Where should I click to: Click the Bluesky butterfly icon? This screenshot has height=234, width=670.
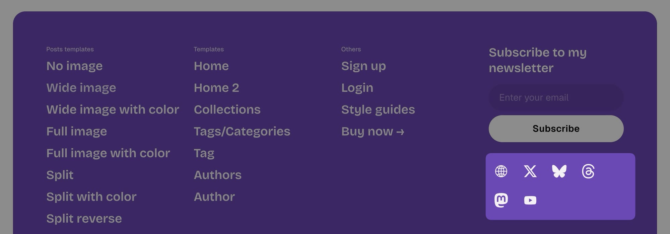click(559, 171)
